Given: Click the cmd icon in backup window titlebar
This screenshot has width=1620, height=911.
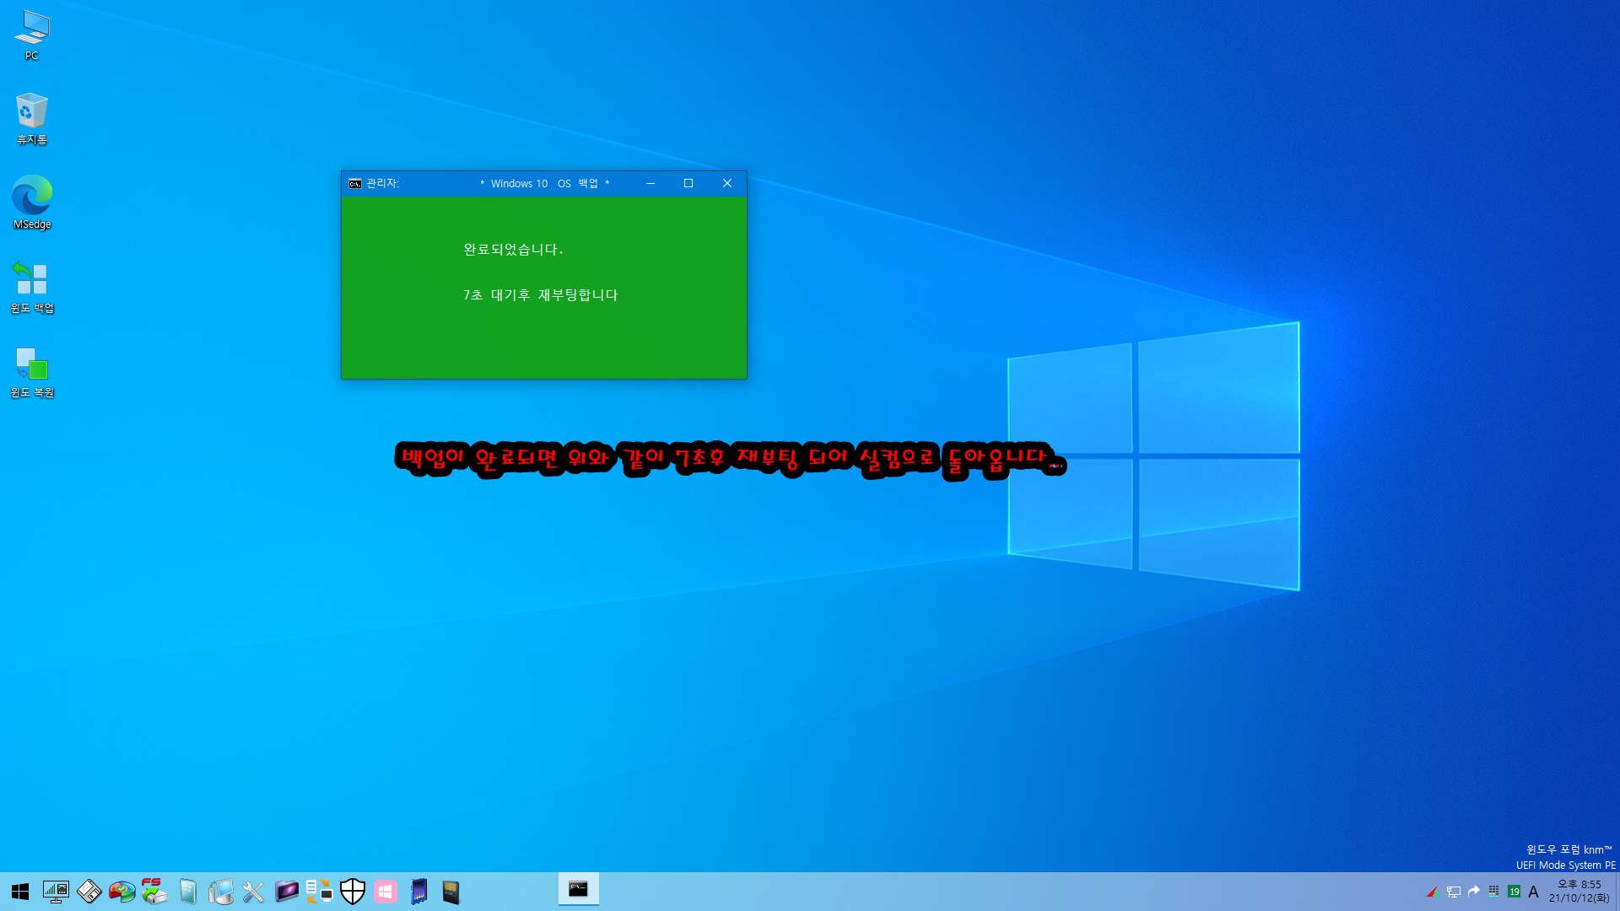Looking at the screenshot, I should (x=355, y=183).
